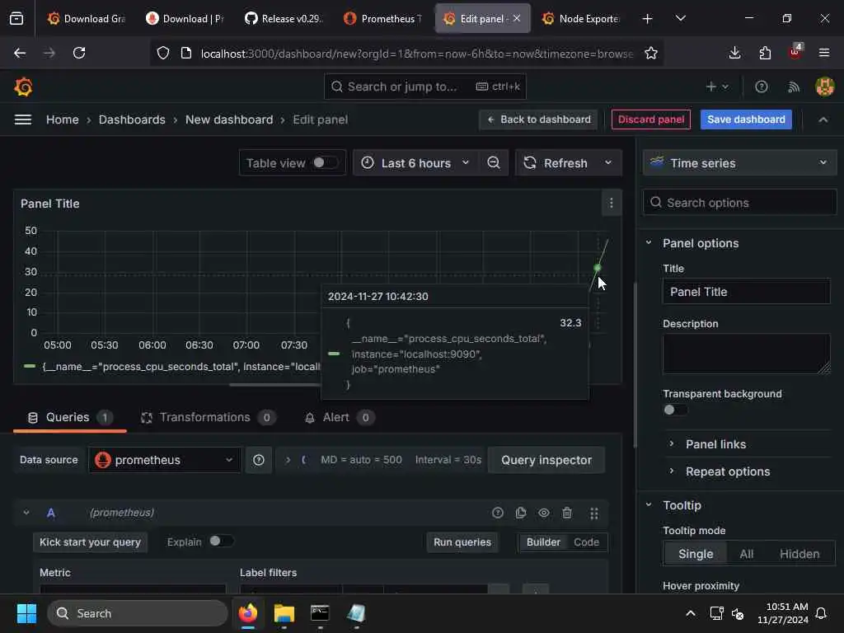Click Save dashboard button
The width and height of the screenshot is (844, 633).
746,120
